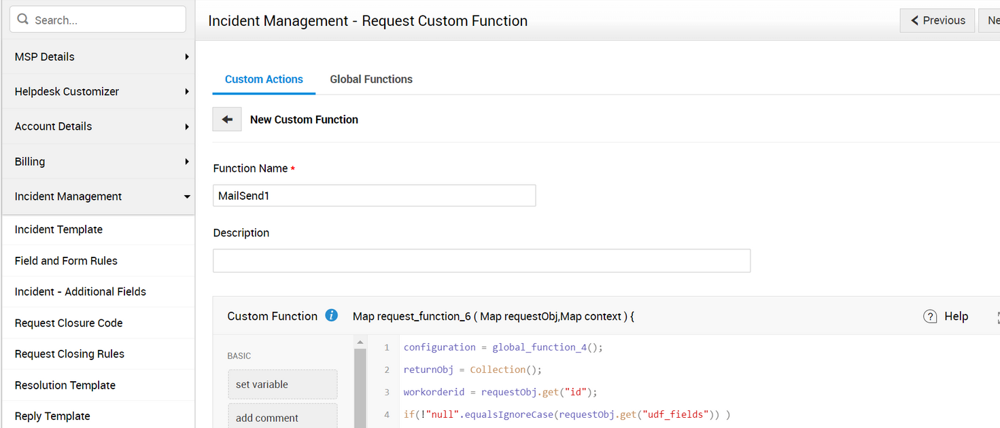Open Field and Form Rules

66,261
